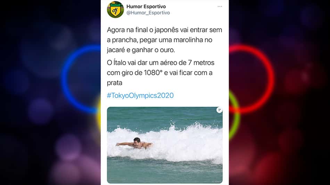
Task: Click the round badge on photo's corner
Action: tap(219, 110)
